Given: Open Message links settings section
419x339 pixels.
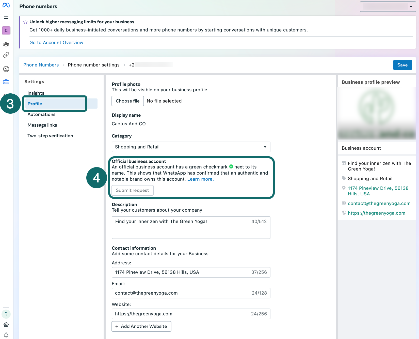Looking at the screenshot, I should (x=42, y=125).
